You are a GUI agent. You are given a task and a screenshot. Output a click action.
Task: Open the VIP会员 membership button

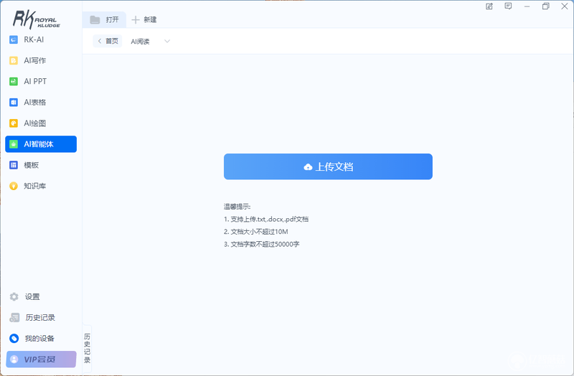tap(41, 359)
